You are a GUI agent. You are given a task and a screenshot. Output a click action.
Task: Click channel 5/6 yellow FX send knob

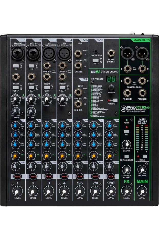(78, 156)
